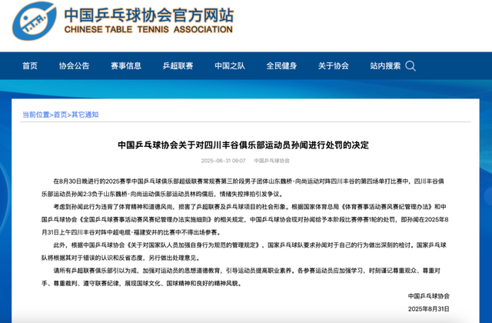Open the 赛事信息 navigation item
Screen dimensions: 492x323
(x=126, y=66)
